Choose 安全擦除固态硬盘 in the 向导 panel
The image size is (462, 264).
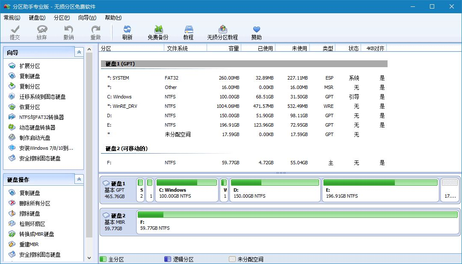tap(35, 158)
